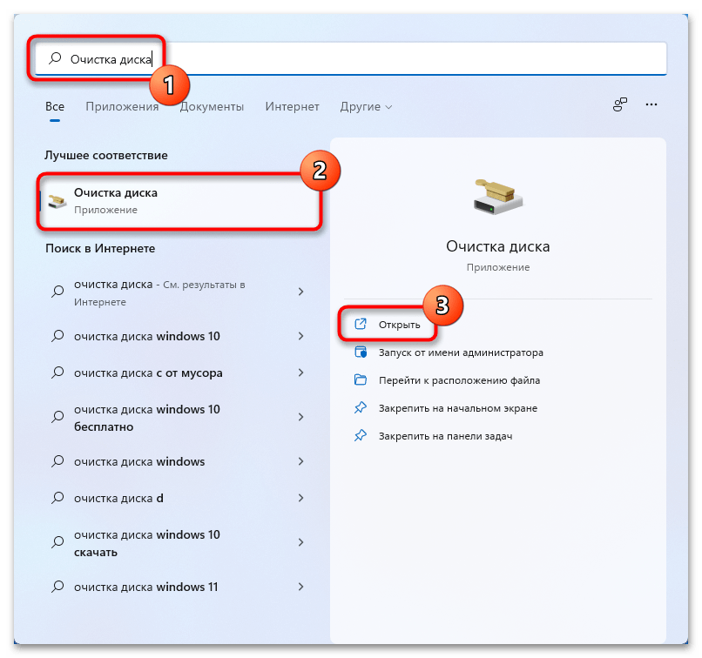Click into the search field with Очистка диска
This screenshot has width=702, height=658.
point(351,58)
